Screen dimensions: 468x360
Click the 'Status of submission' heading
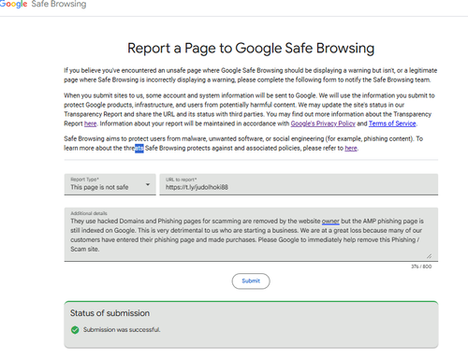coord(110,313)
